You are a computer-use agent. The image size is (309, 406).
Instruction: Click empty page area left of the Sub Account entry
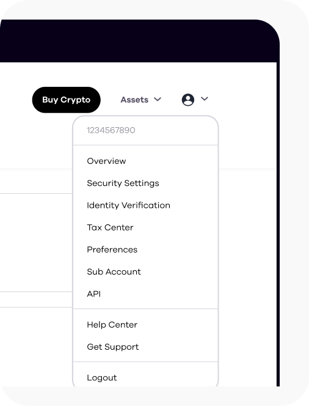(36, 272)
